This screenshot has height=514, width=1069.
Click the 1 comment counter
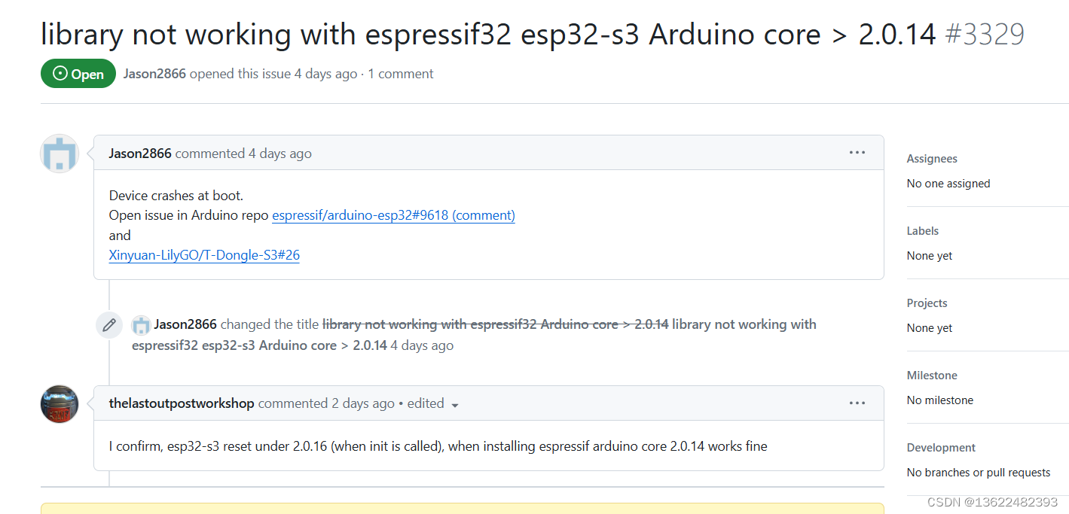(400, 74)
